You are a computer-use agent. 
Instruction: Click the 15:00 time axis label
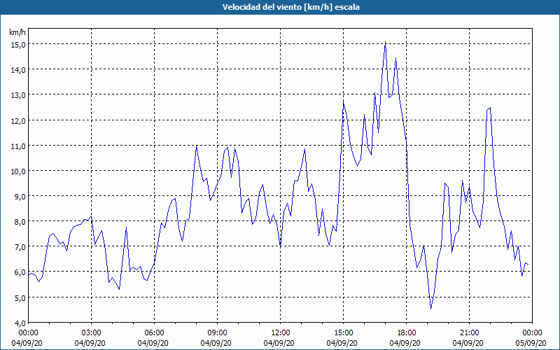pyautogui.click(x=343, y=333)
